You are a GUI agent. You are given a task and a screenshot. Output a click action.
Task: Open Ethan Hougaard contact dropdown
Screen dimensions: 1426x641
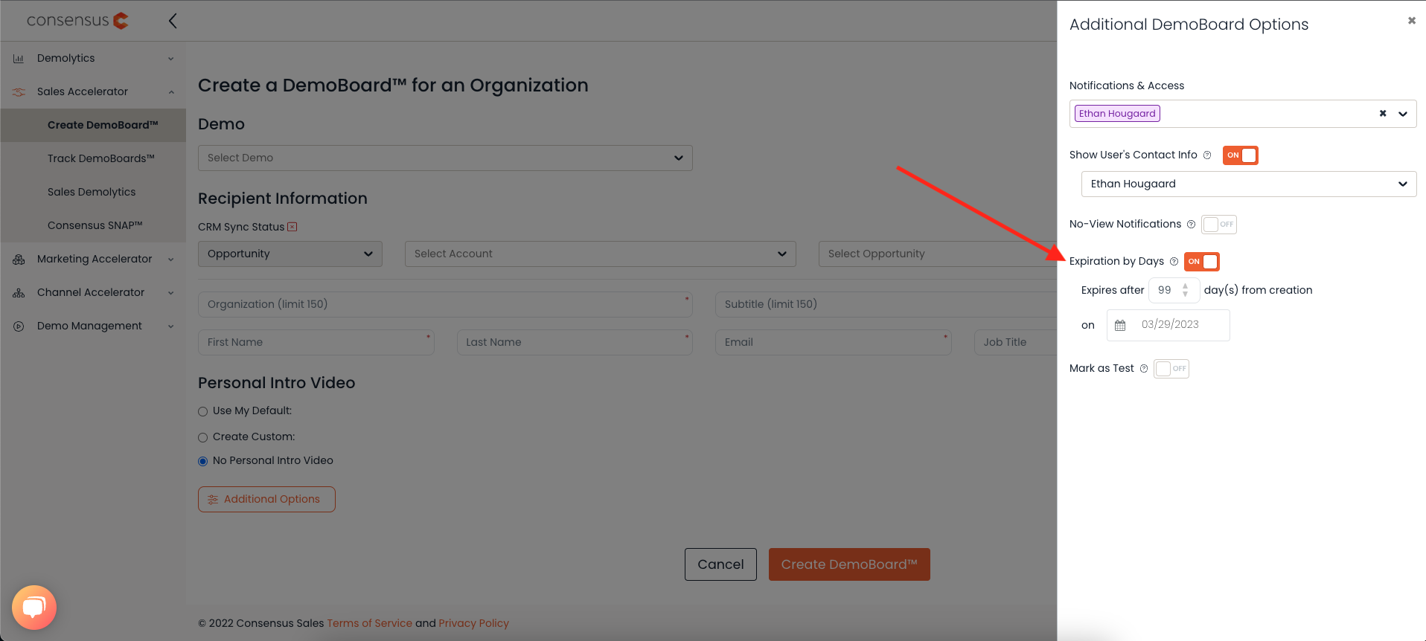(x=1249, y=184)
